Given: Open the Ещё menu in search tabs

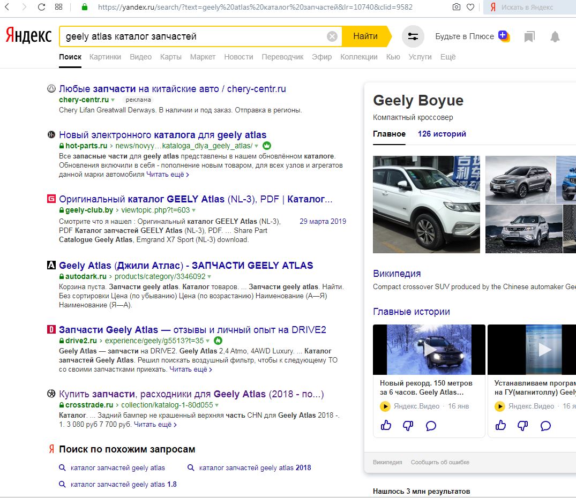Looking at the screenshot, I should click(448, 57).
